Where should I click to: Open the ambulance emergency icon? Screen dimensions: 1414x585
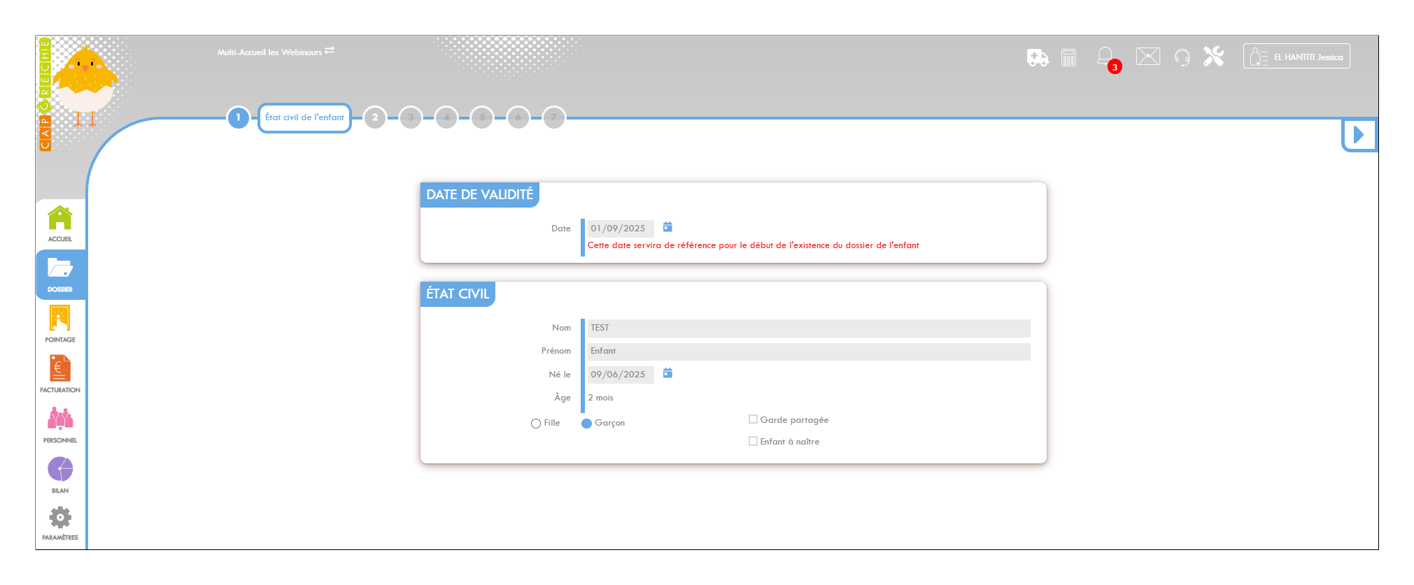pos(1037,57)
